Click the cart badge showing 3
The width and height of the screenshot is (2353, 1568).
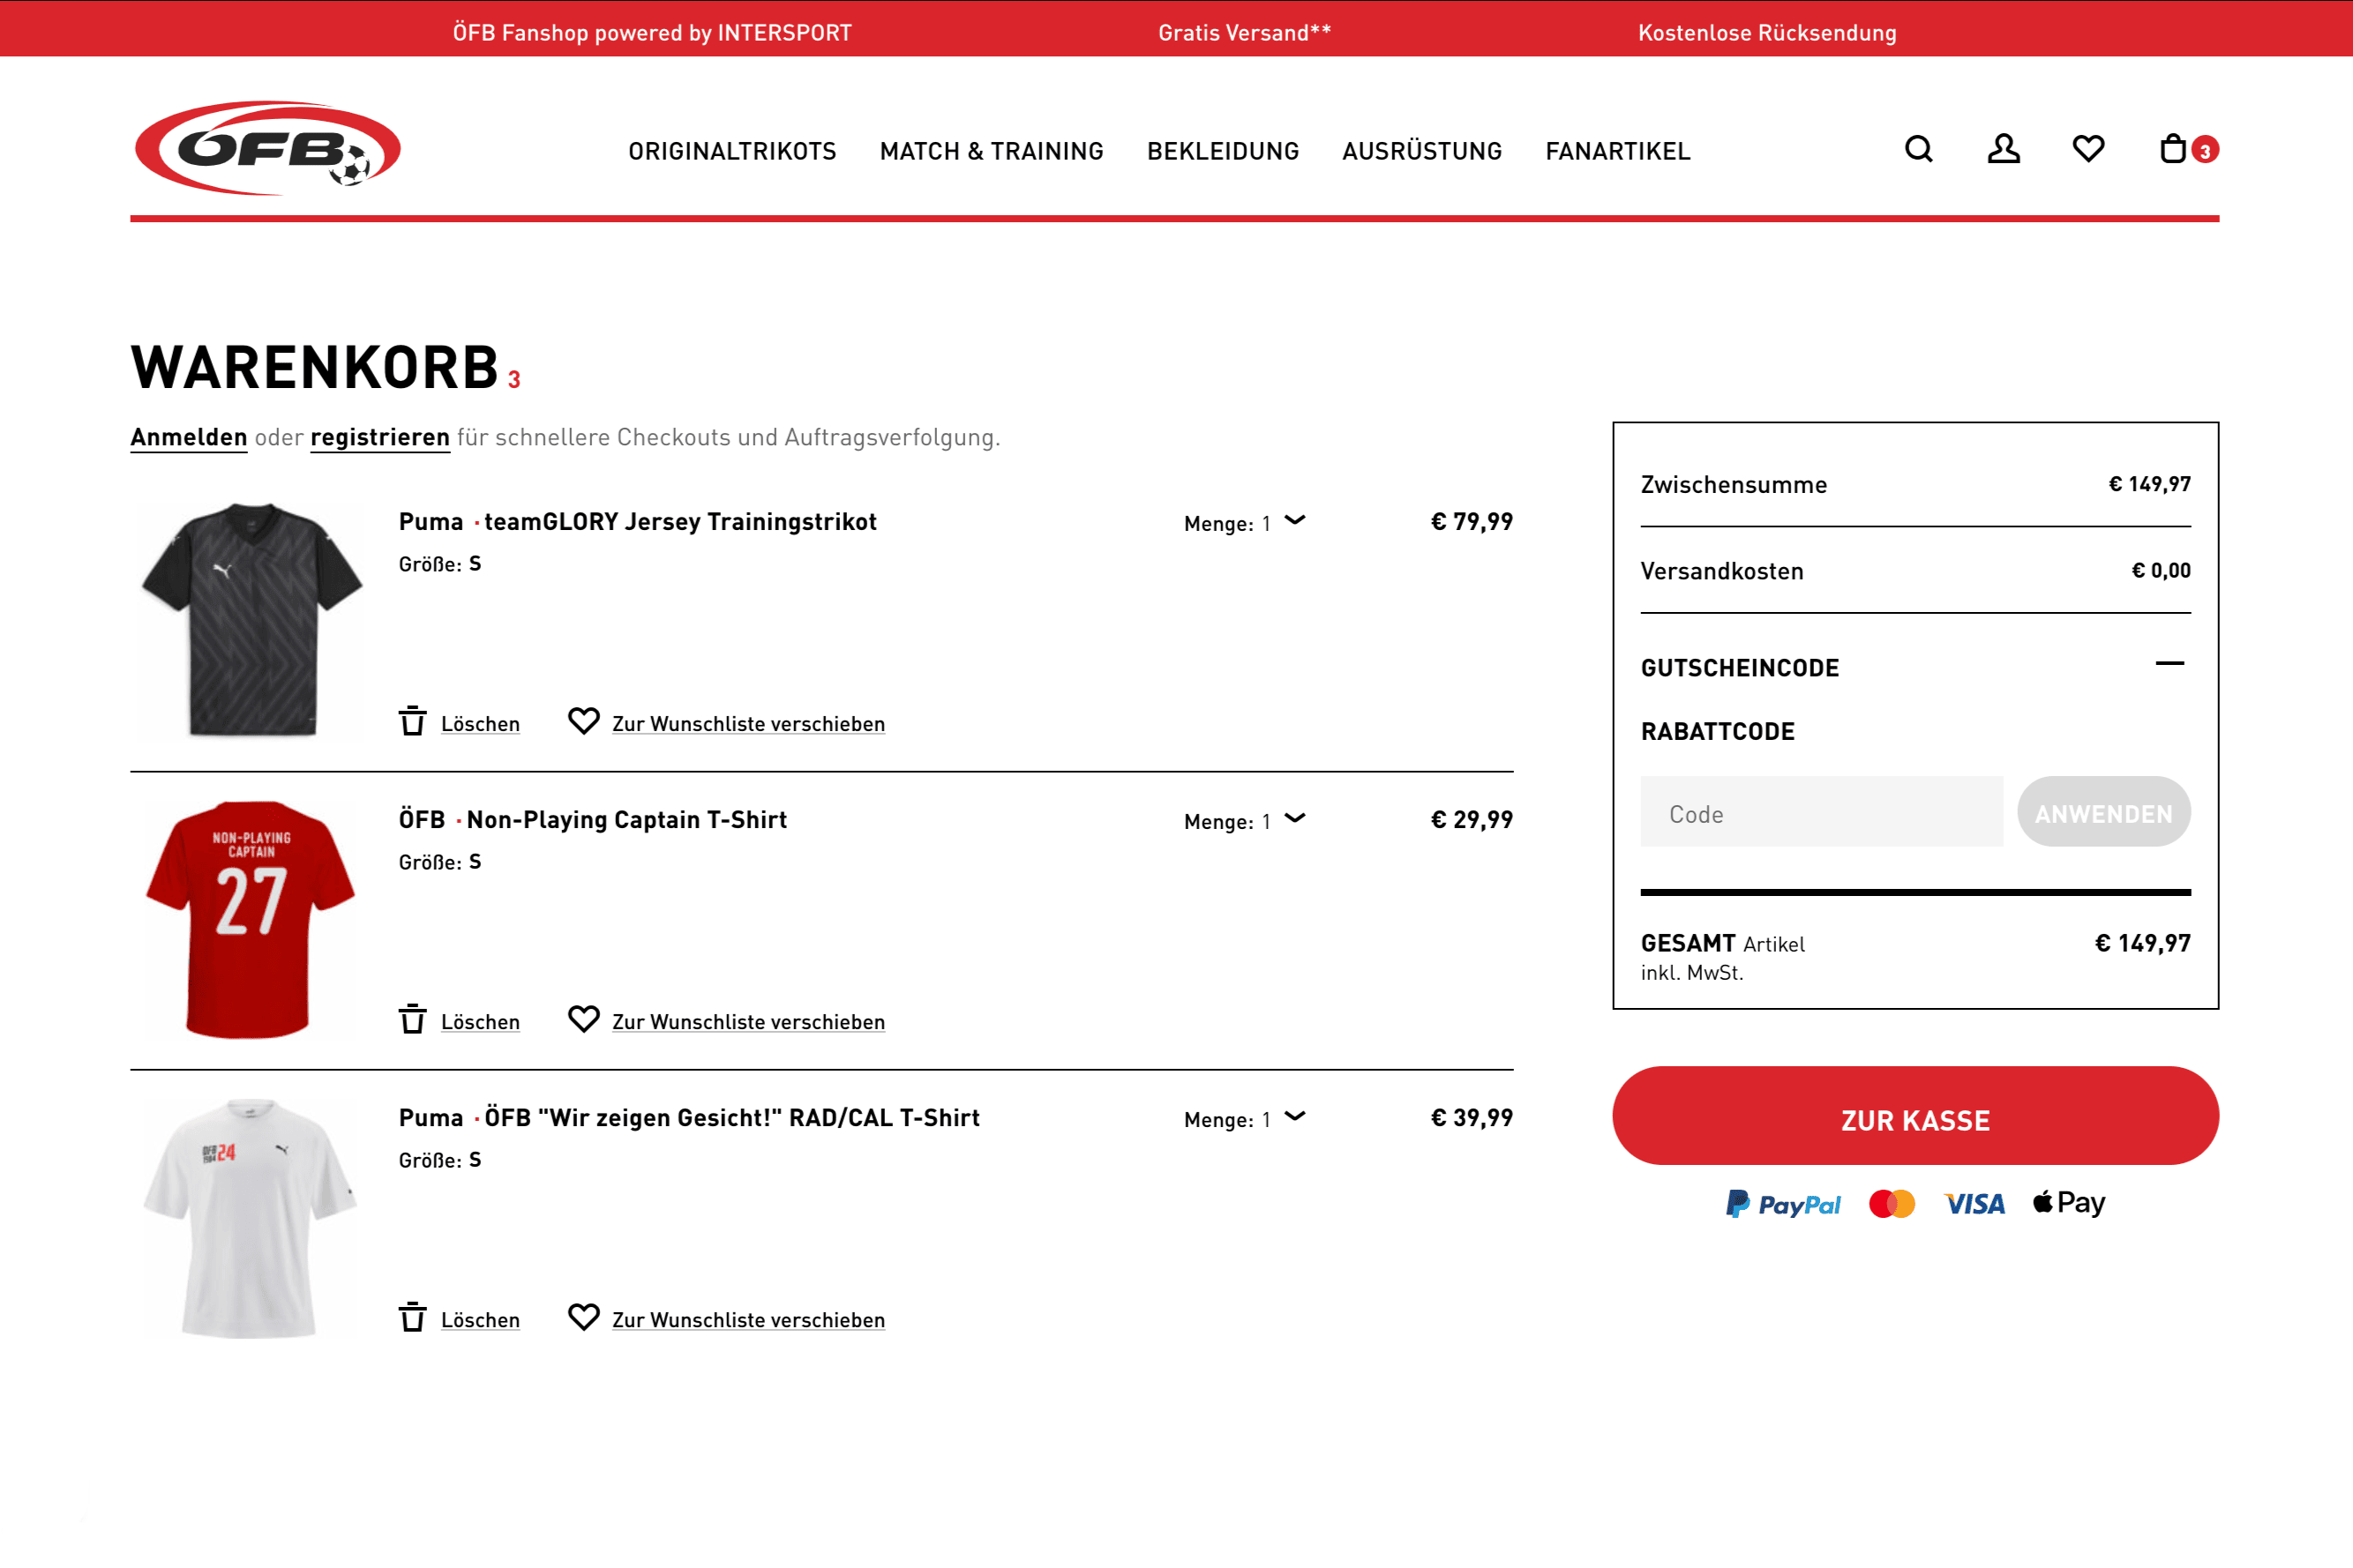tap(2205, 150)
